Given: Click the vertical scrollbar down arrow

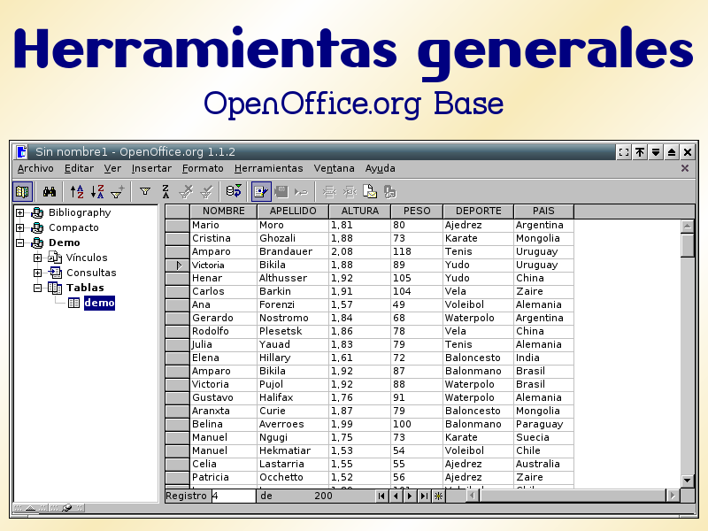Looking at the screenshot, I should tap(688, 481).
